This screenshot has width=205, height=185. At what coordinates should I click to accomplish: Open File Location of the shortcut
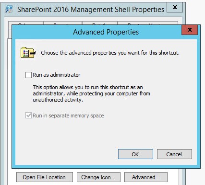click(45, 177)
